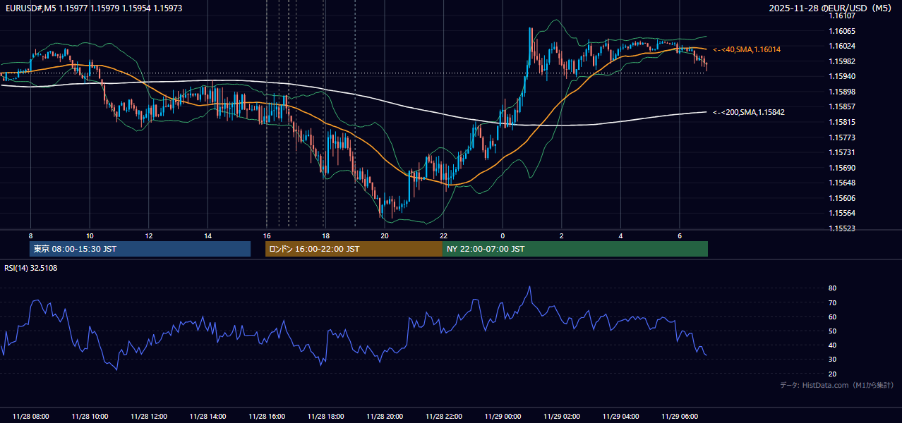Click price level 1.16024 on axis
The image size is (902, 423).
(x=842, y=47)
